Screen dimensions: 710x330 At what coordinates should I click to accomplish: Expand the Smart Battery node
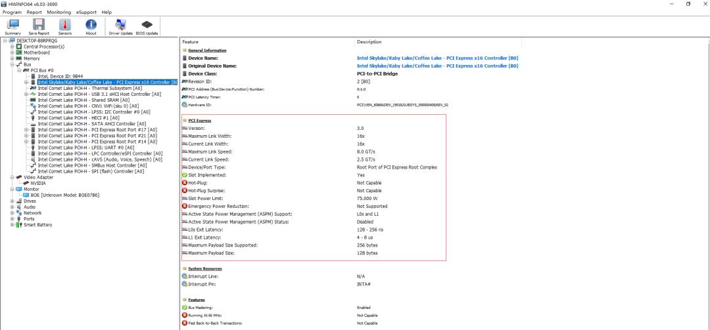click(12, 224)
